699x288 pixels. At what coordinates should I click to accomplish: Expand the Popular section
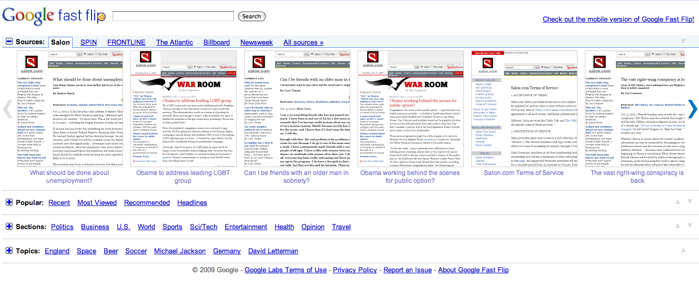click(x=9, y=202)
